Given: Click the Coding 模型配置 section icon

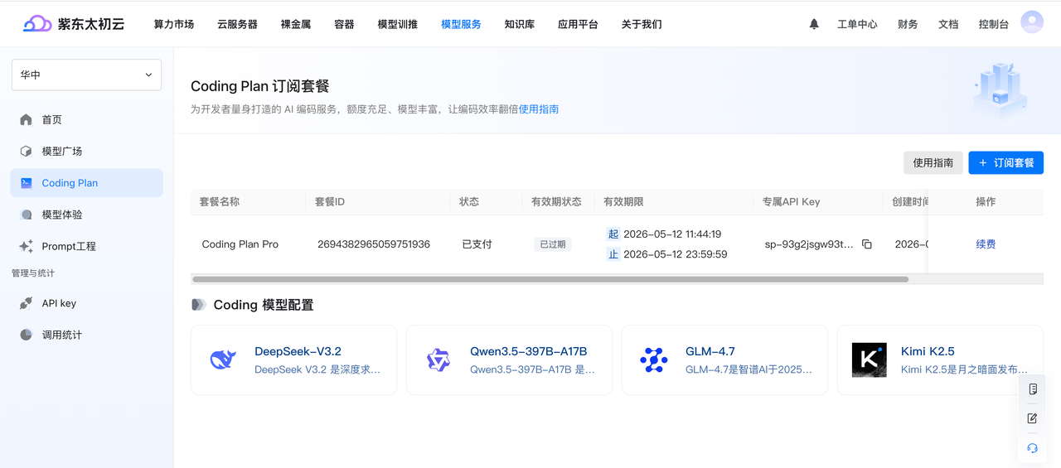Looking at the screenshot, I should click(198, 305).
